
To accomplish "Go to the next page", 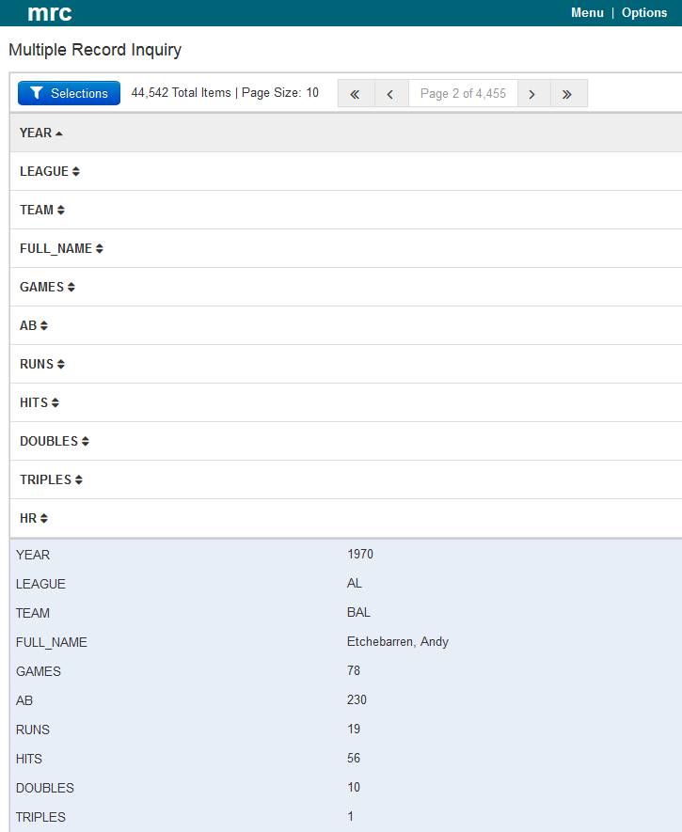I will (x=533, y=94).
